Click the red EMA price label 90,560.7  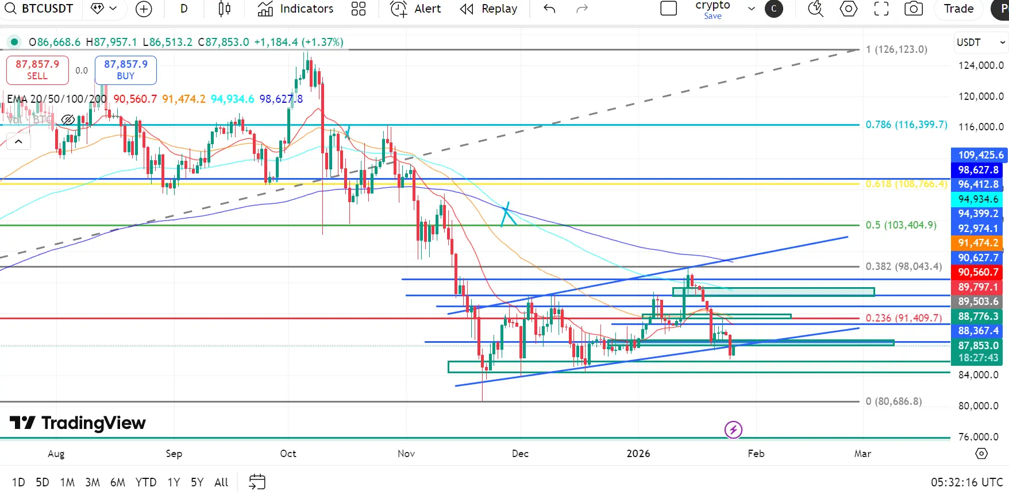(x=977, y=272)
